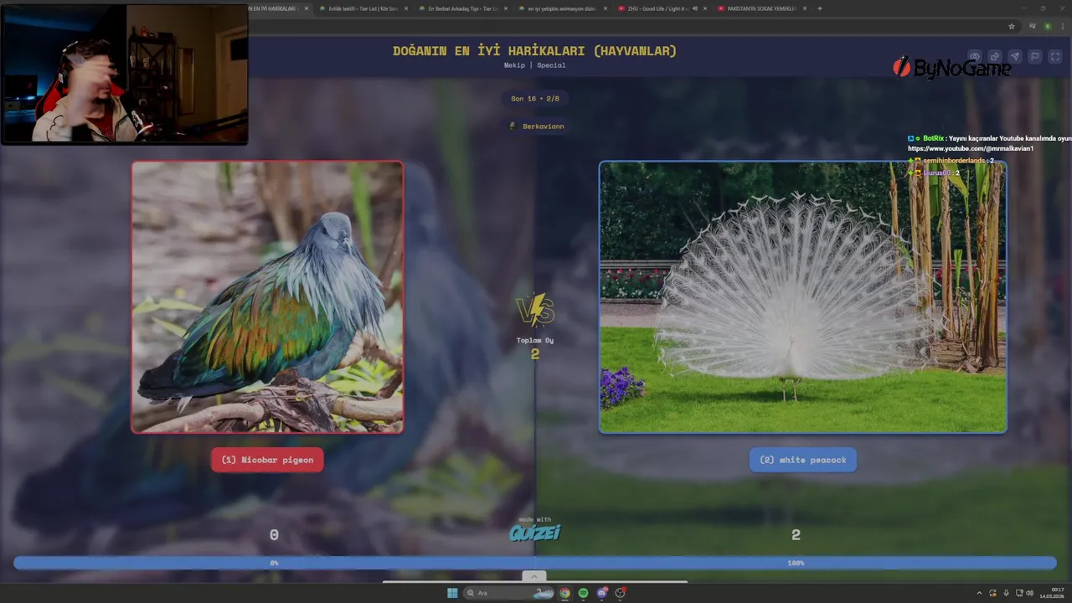Image resolution: width=1072 pixels, height=603 pixels.
Task: Open OBS Studio from the taskbar
Action: pos(621,593)
